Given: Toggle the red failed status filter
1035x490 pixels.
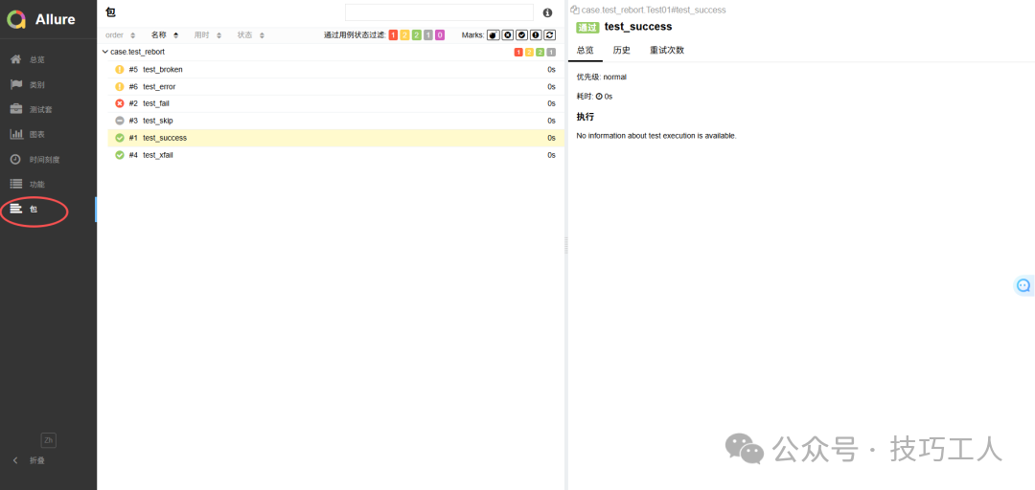Looking at the screenshot, I should [394, 35].
